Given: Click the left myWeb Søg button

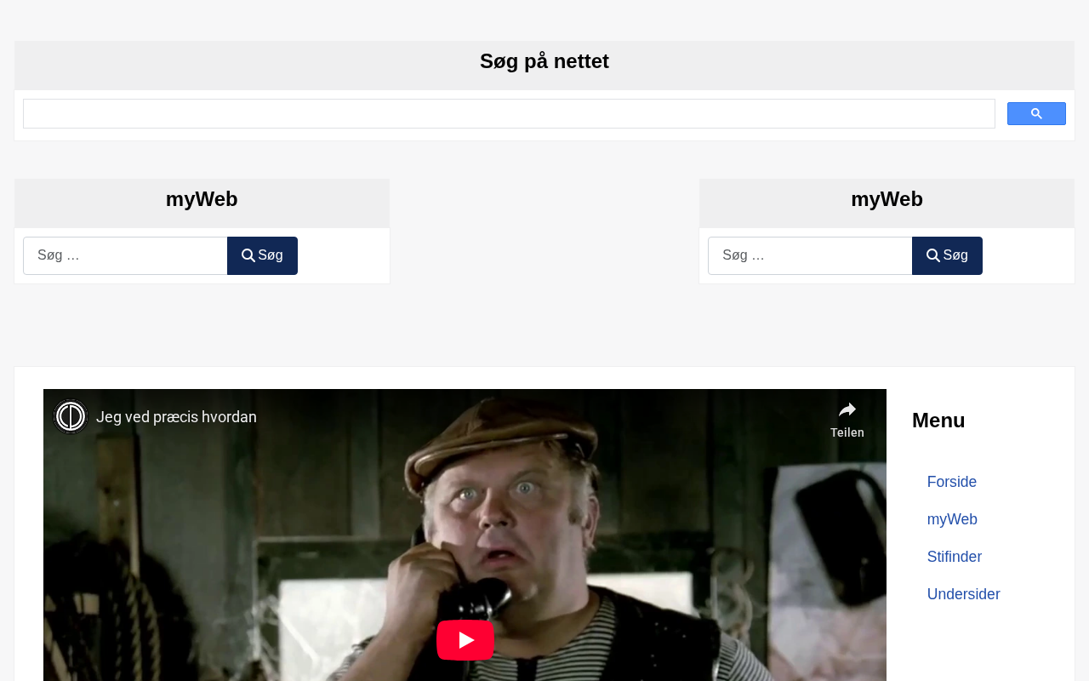Looking at the screenshot, I should point(262,255).
